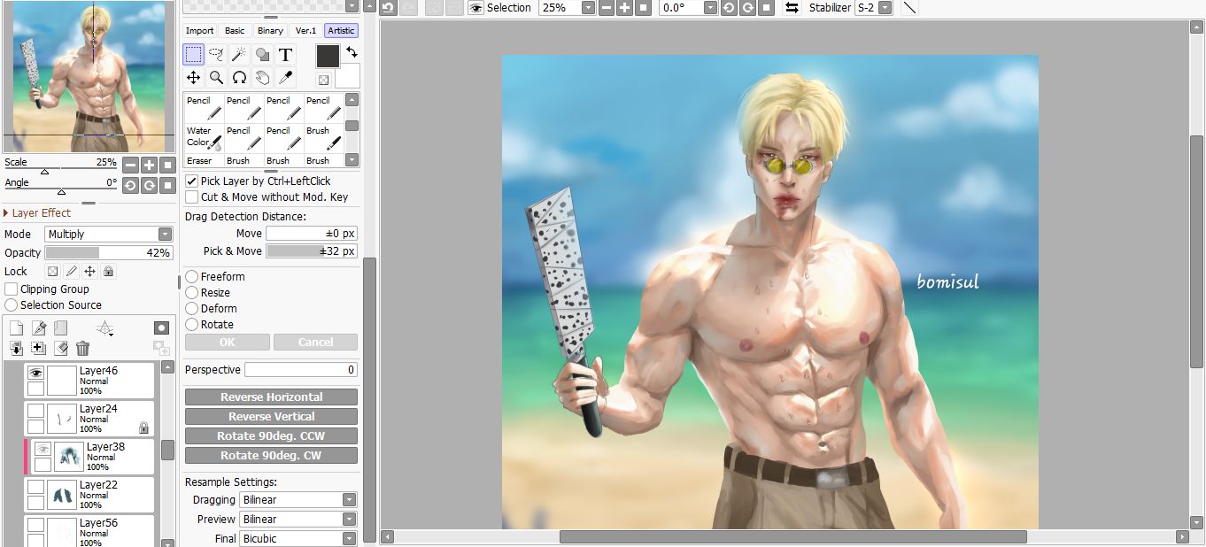Enable the Clipping Group checkbox
Image resolution: width=1206 pixels, height=547 pixels.
pos(12,289)
